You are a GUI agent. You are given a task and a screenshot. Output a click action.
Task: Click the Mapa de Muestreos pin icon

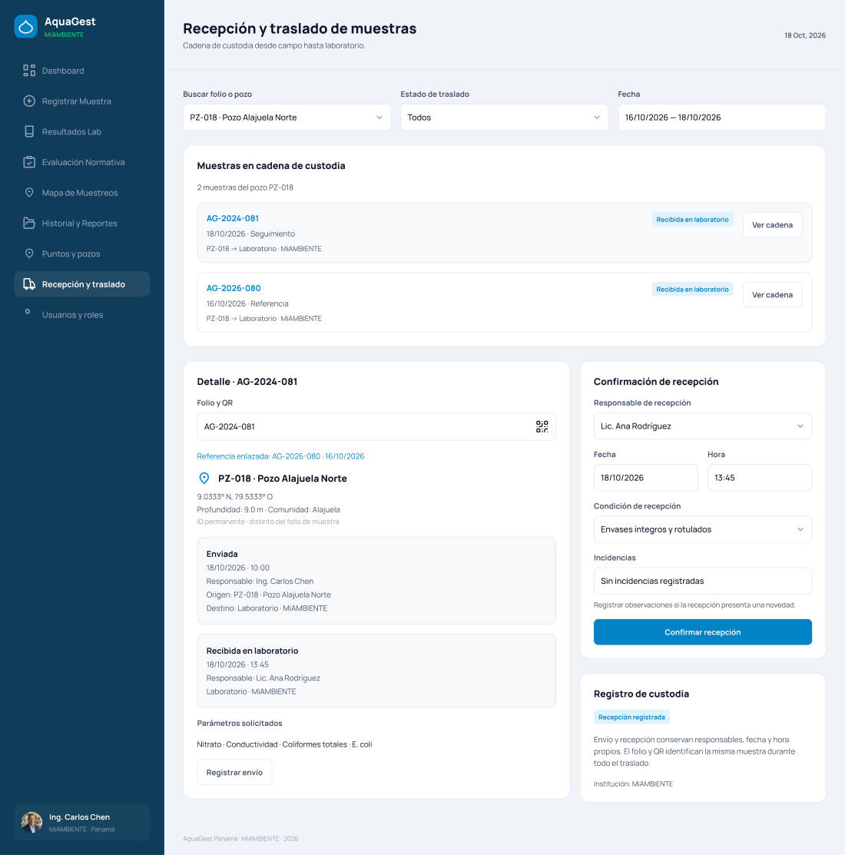(29, 193)
